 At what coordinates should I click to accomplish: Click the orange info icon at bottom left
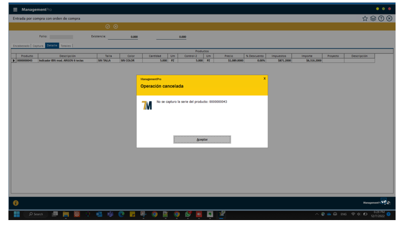[15, 203]
